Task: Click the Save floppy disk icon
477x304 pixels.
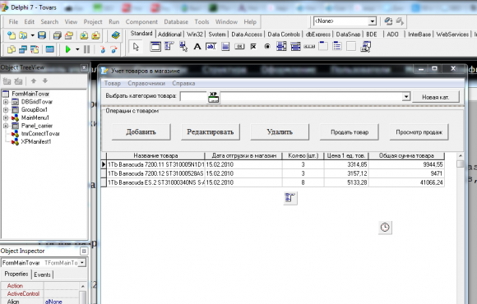Action: tap(42, 35)
